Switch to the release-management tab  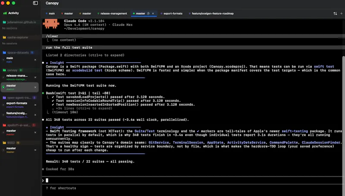pos(112,13)
